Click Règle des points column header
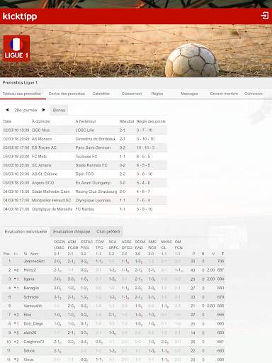 tap(151, 121)
